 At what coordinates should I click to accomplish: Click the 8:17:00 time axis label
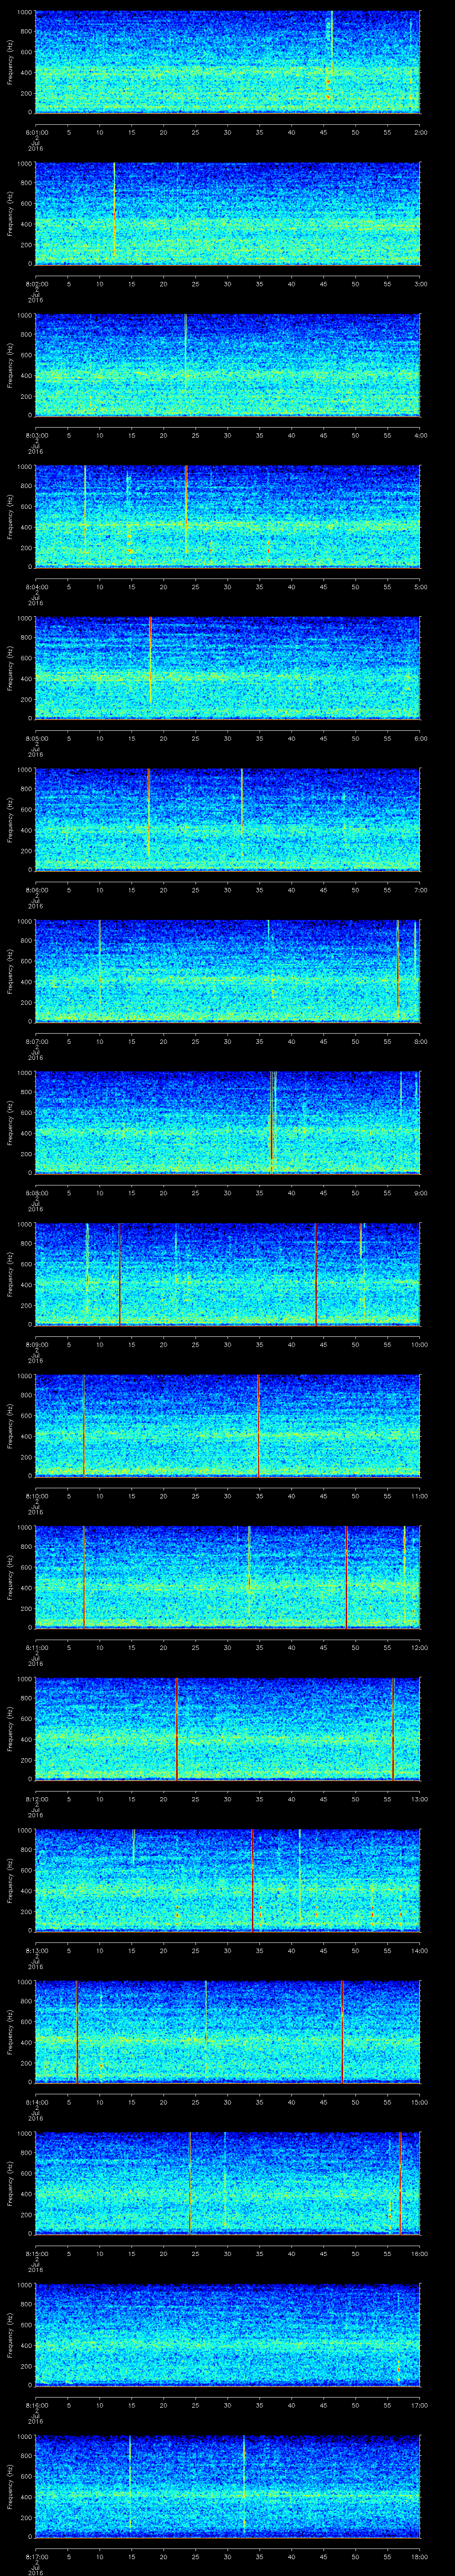pos(36,2556)
